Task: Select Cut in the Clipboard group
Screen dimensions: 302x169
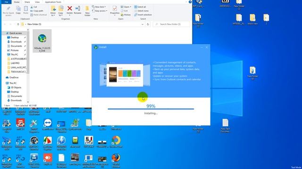Action: point(34,7)
